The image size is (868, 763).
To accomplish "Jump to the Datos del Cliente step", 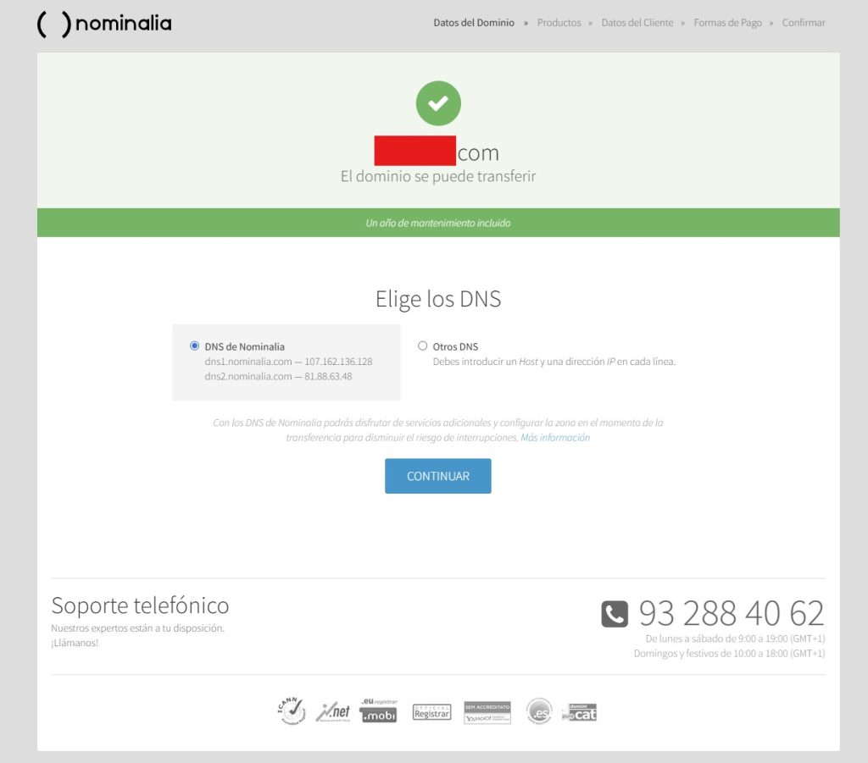I will pyautogui.click(x=637, y=23).
